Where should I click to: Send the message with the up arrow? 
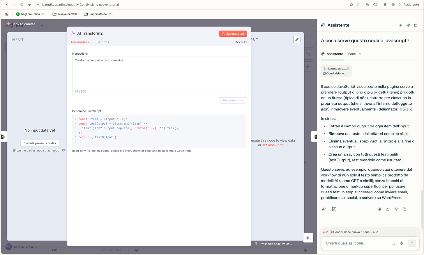pos(412,243)
